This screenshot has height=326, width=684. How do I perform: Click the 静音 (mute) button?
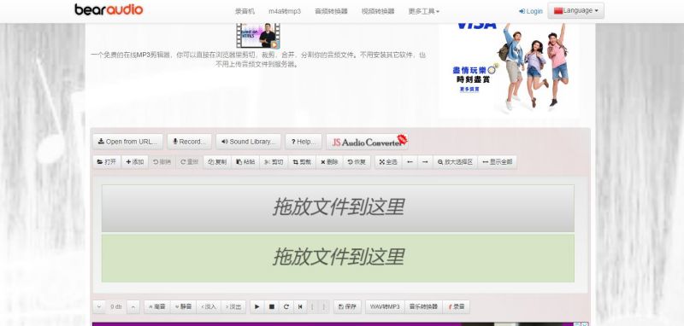coord(183,307)
